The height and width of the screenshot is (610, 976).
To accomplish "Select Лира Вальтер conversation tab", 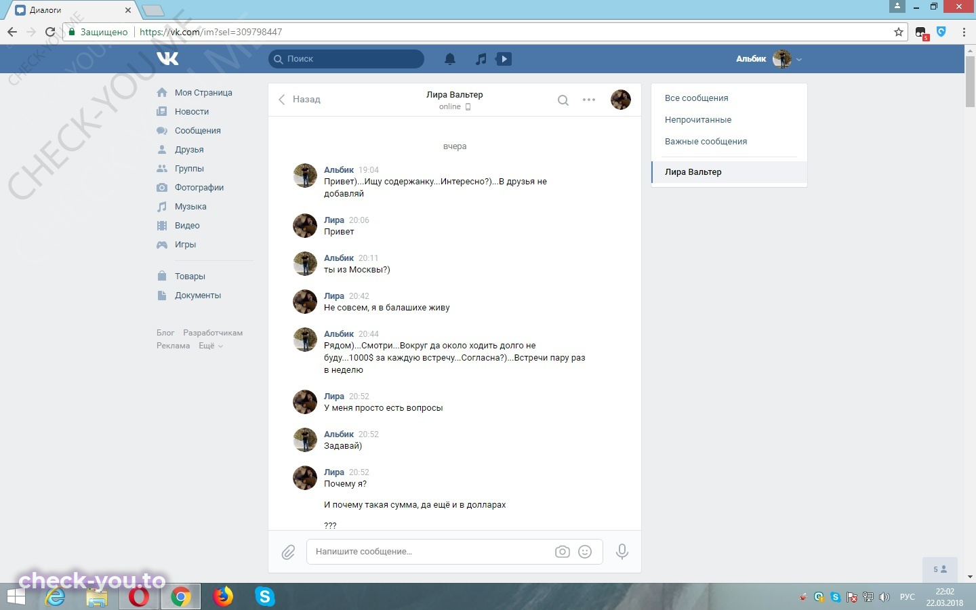I will click(x=729, y=171).
